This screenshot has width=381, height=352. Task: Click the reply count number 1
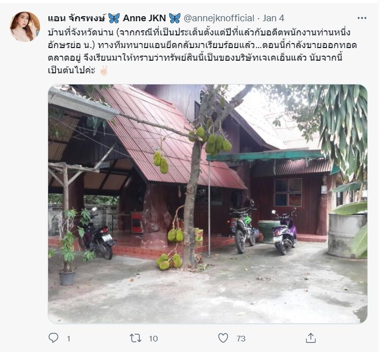tap(68, 338)
